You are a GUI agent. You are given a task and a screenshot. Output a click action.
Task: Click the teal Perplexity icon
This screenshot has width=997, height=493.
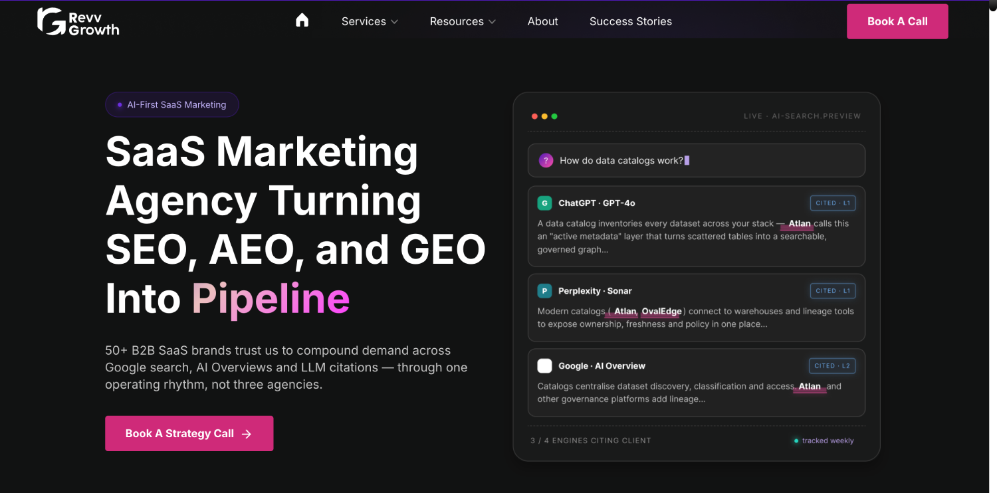[544, 291]
